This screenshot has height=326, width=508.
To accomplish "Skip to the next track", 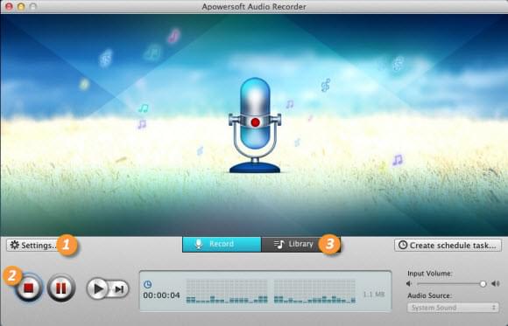I will point(119,288).
